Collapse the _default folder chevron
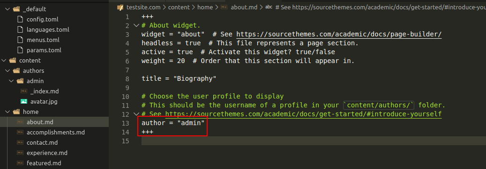486x169 pixels. pos(8,9)
